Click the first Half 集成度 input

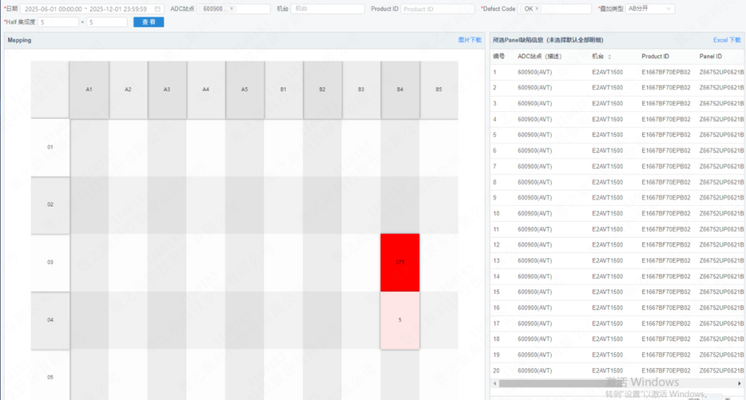click(59, 22)
